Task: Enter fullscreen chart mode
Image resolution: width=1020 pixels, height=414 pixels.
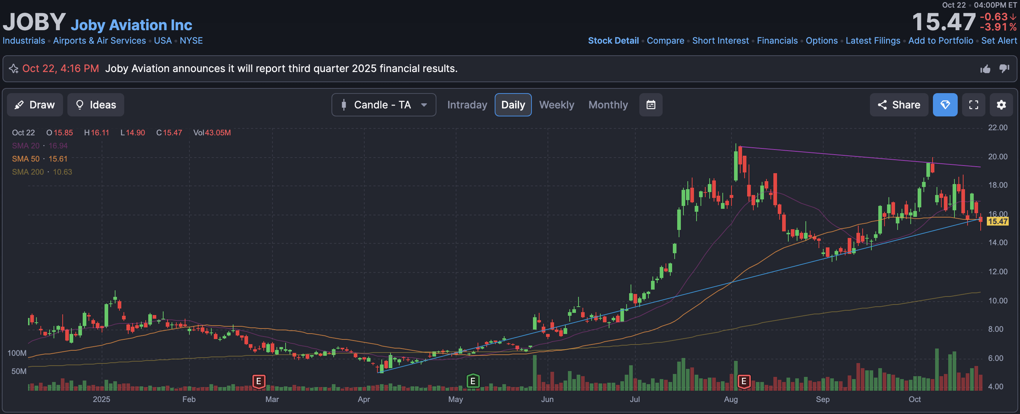Action: click(973, 105)
